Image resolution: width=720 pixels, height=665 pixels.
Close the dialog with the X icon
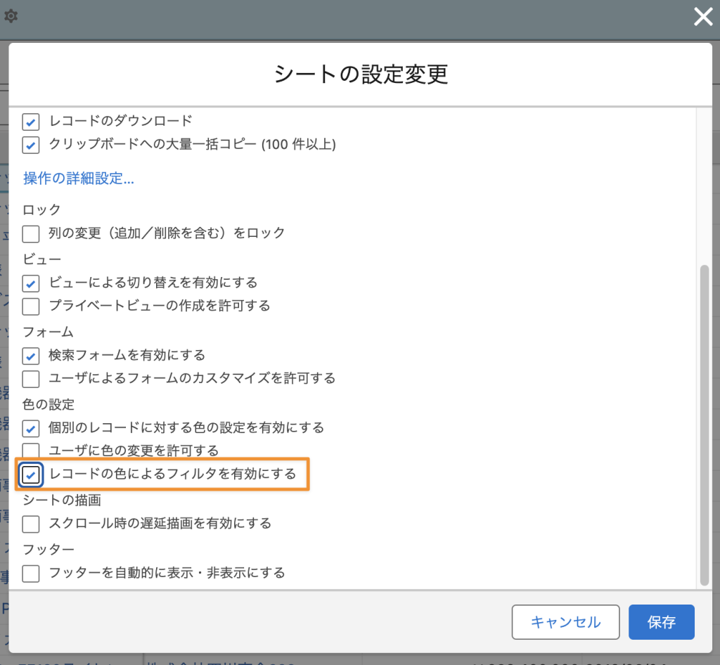coord(703,17)
